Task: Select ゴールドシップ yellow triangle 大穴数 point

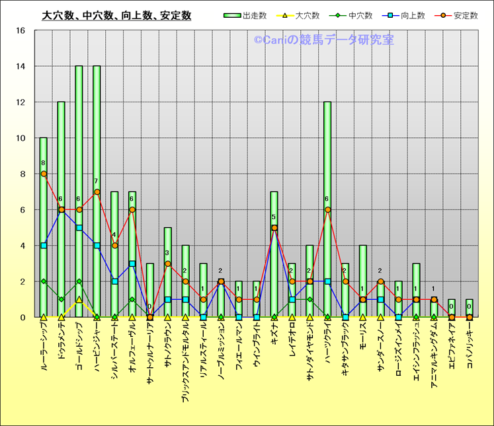Action: (79, 299)
